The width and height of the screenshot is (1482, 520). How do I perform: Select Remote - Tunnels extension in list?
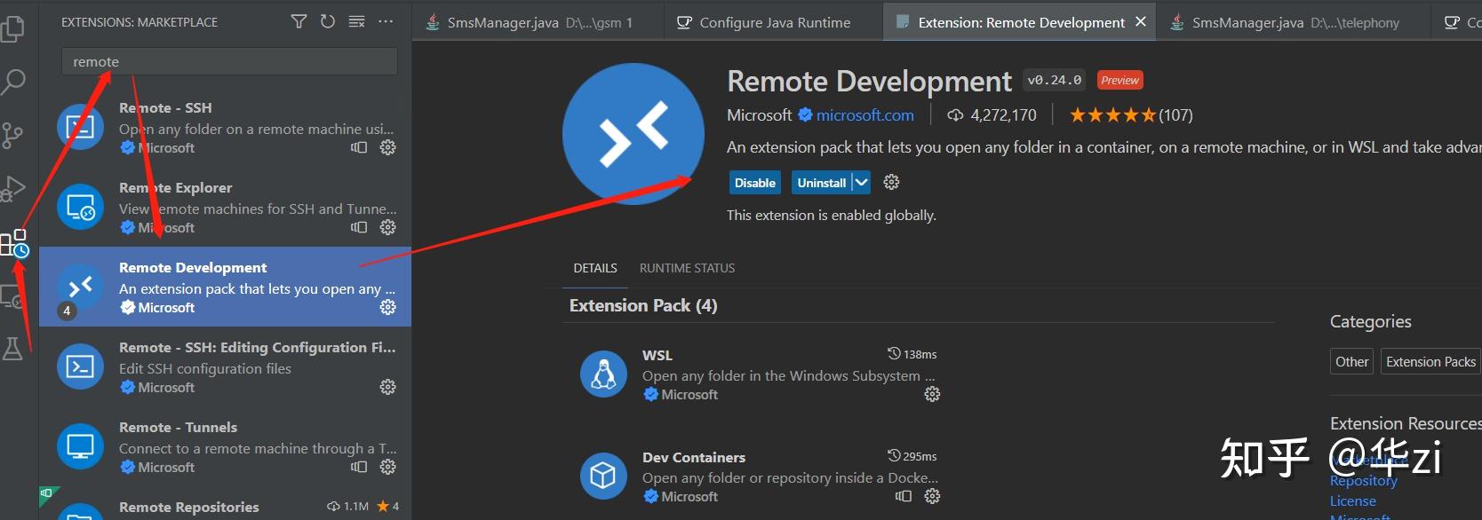click(x=225, y=446)
